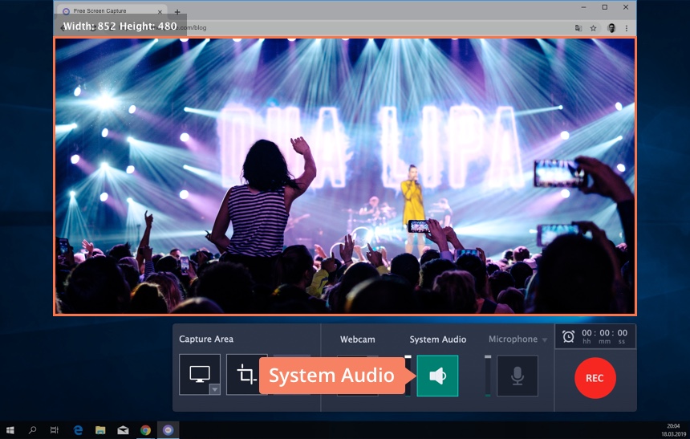Adjust the Microphone volume slider
690x439 pixels.
click(488, 376)
